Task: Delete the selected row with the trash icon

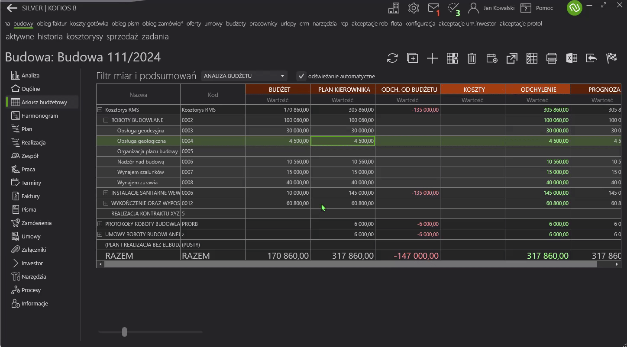Action: [472, 58]
